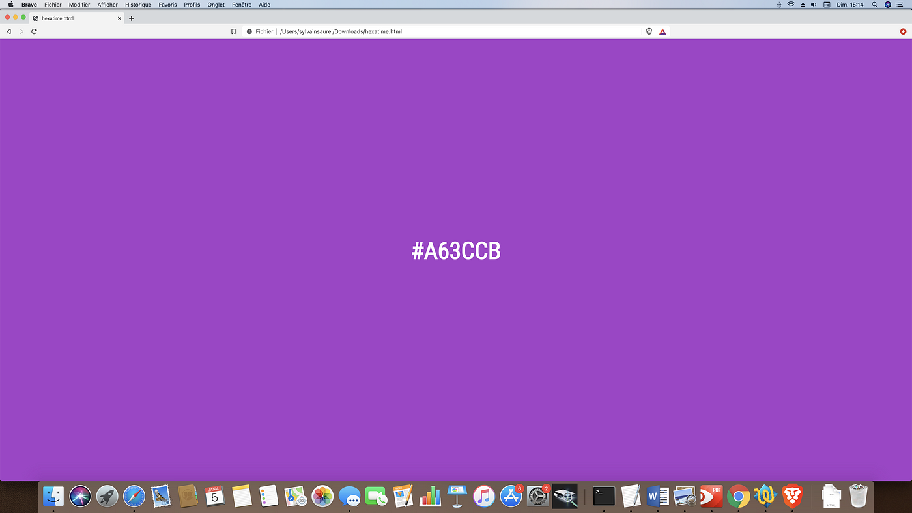Image resolution: width=912 pixels, height=513 pixels.
Task: Open Contacts book in the Dock
Action: 188,497
